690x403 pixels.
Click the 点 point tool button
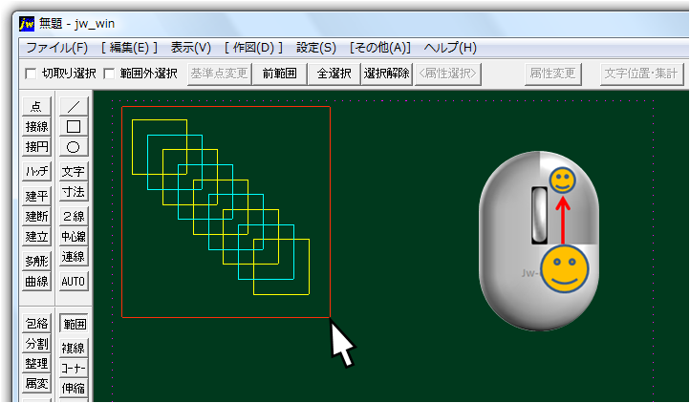point(36,106)
